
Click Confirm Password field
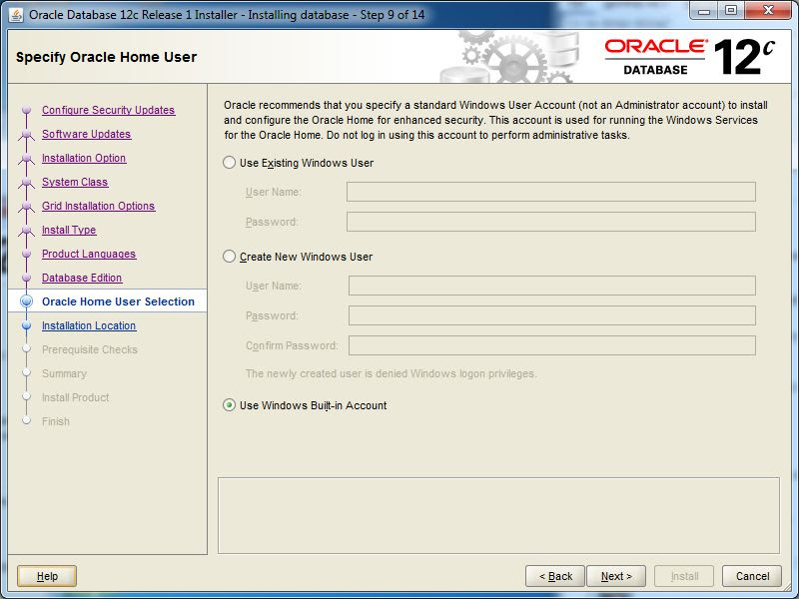[552, 345]
